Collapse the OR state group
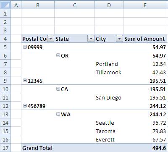Screen dimensions: 168x152 (58, 55)
